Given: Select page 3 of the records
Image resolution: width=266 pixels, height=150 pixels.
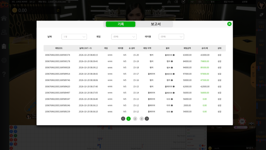Looking at the screenshot, I should pyautogui.click(x=141, y=119).
